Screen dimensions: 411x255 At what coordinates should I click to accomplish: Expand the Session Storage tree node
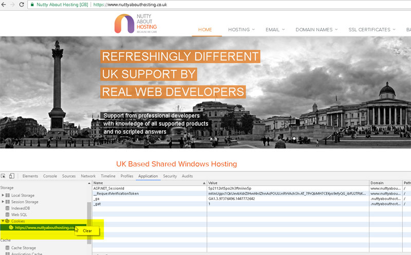pos(3,202)
